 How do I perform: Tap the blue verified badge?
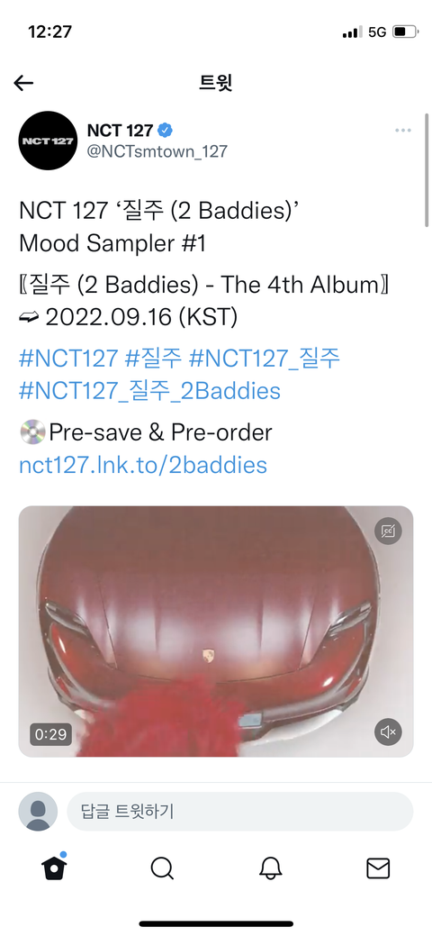pos(166,130)
